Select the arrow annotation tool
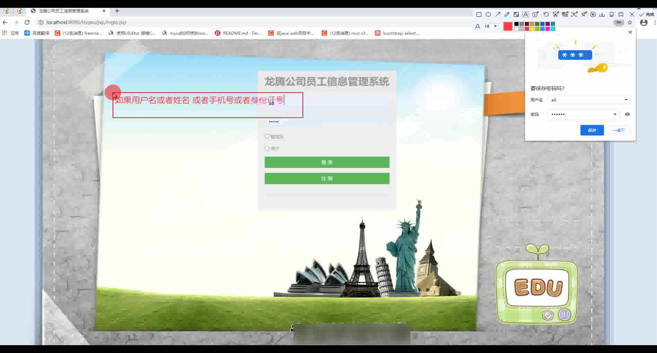The height and width of the screenshot is (353, 657). 498,15
